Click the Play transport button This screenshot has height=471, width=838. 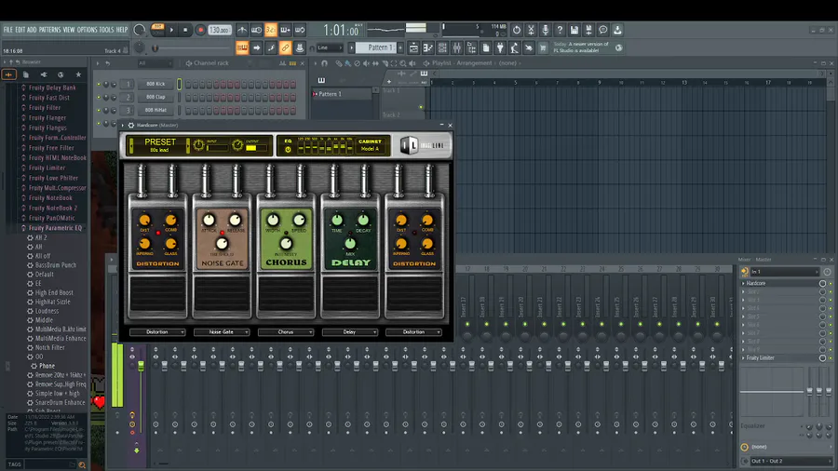171,30
